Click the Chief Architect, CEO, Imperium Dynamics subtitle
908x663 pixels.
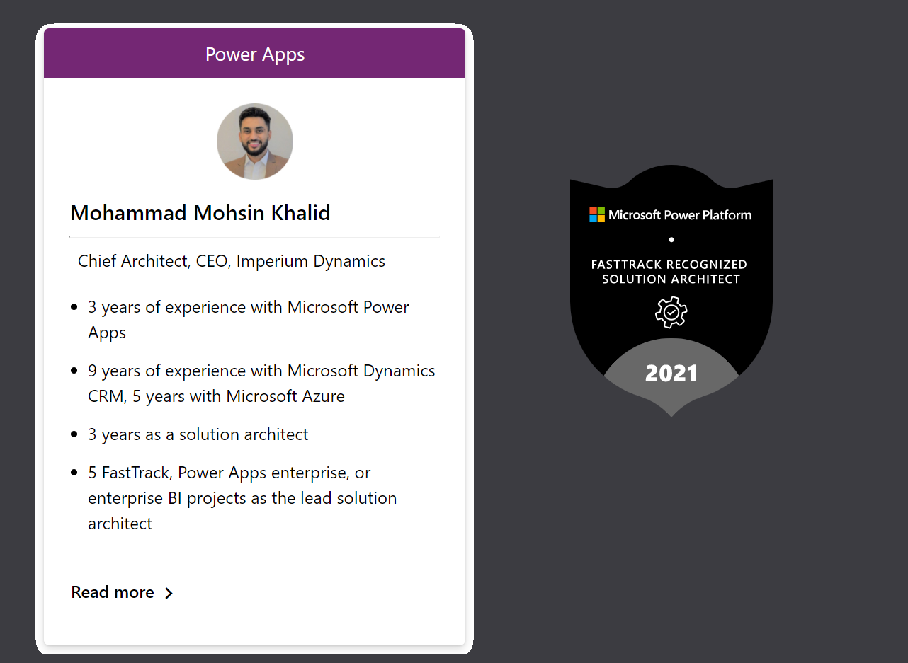tap(231, 261)
